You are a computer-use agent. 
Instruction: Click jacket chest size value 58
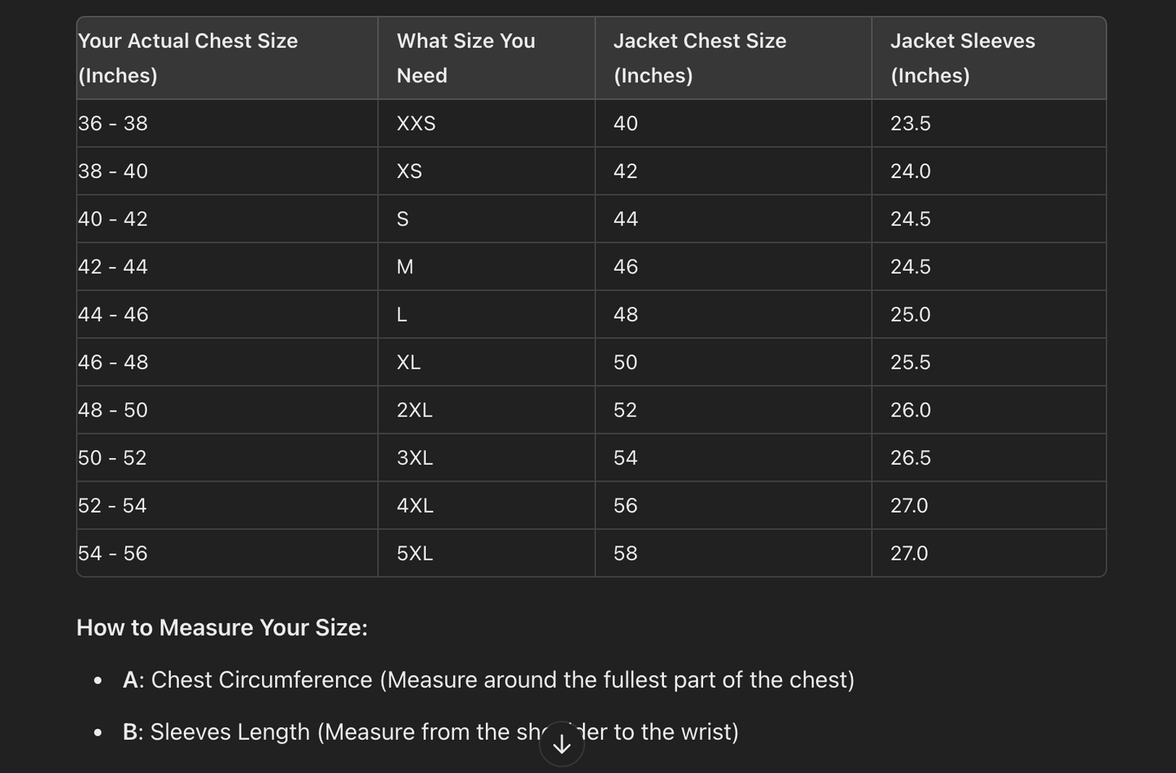point(625,554)
